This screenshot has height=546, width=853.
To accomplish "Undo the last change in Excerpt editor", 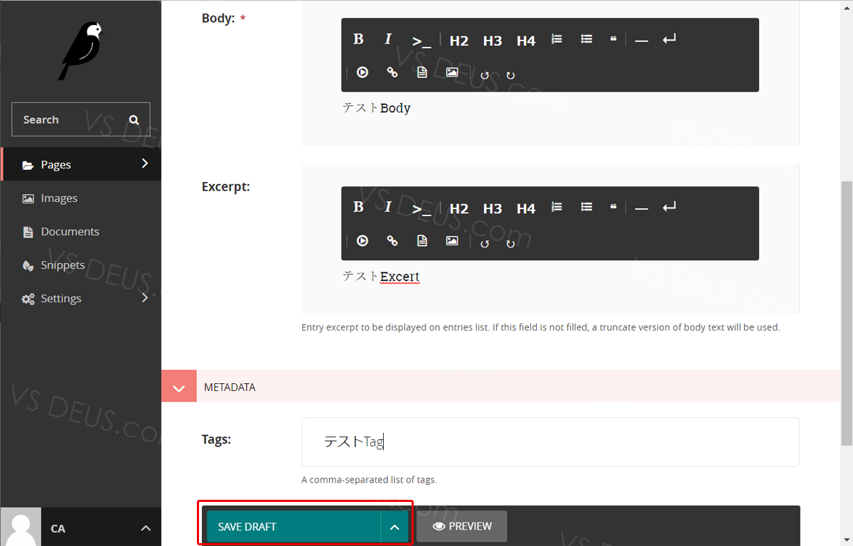I will (x=485, y=243).
